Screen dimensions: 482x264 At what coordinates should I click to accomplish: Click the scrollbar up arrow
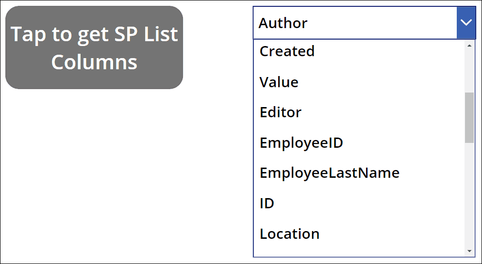coord(469,46)
